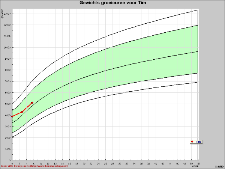The width and height of the screenshot is (225, 169).
Task: Click the 'grammen' y-axis unit label
Action: [x=2, y=14]
